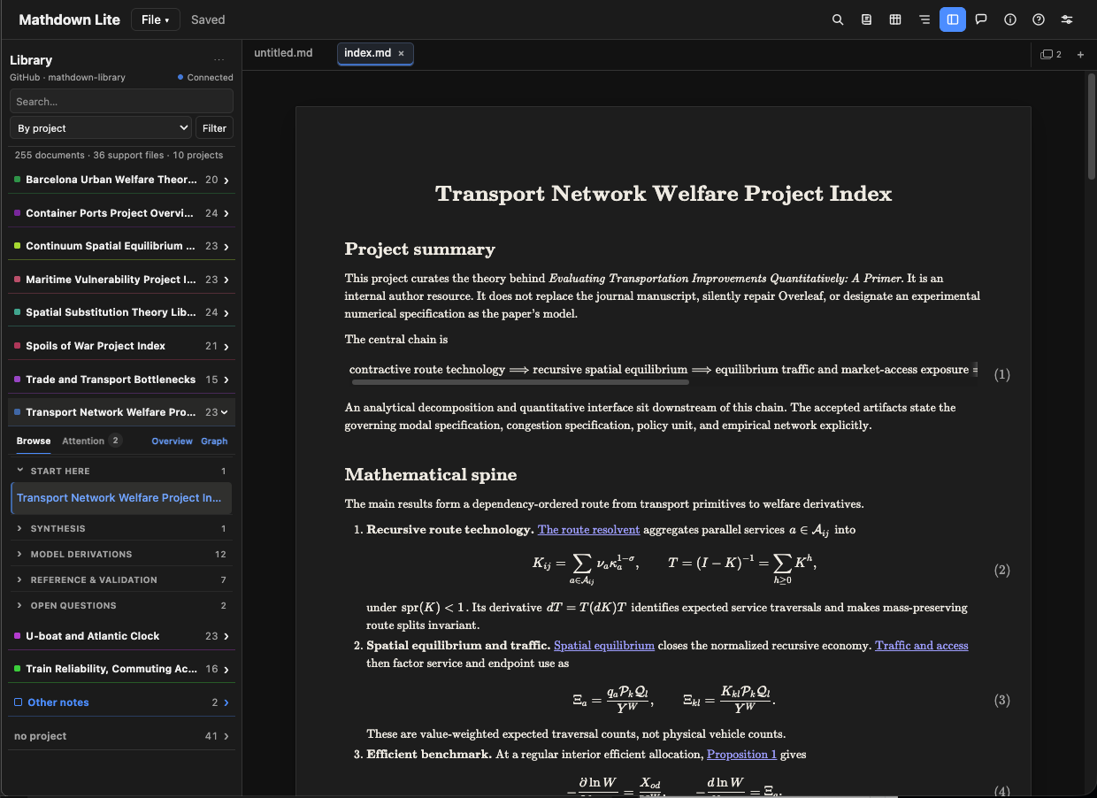1097x798 pixels.
Task: Click the 'Connected' status indicator
Action: pos(205,78)
